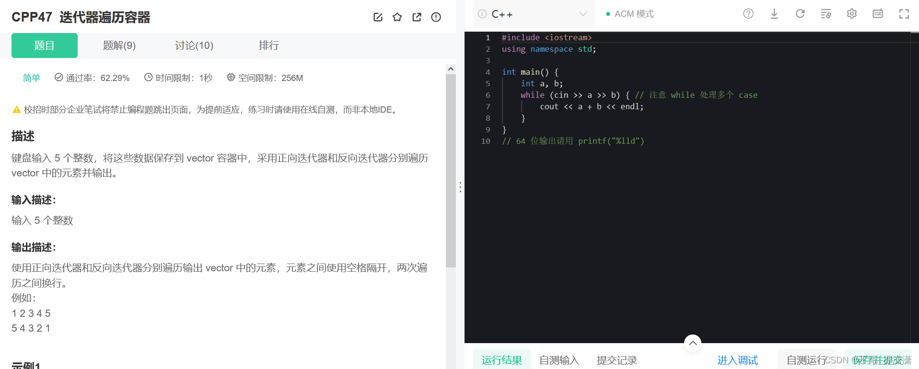
Task: Click code line 7 cout statement
Action: 592,106
